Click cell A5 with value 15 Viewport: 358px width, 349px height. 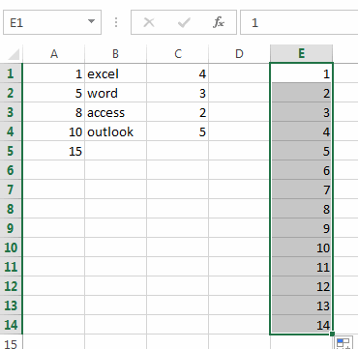point(54,151)
